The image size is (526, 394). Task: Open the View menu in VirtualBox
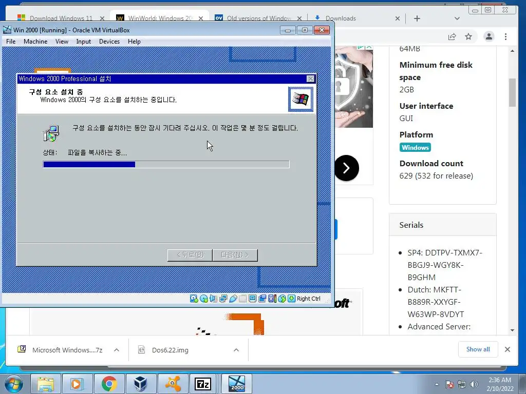(62, 42)
